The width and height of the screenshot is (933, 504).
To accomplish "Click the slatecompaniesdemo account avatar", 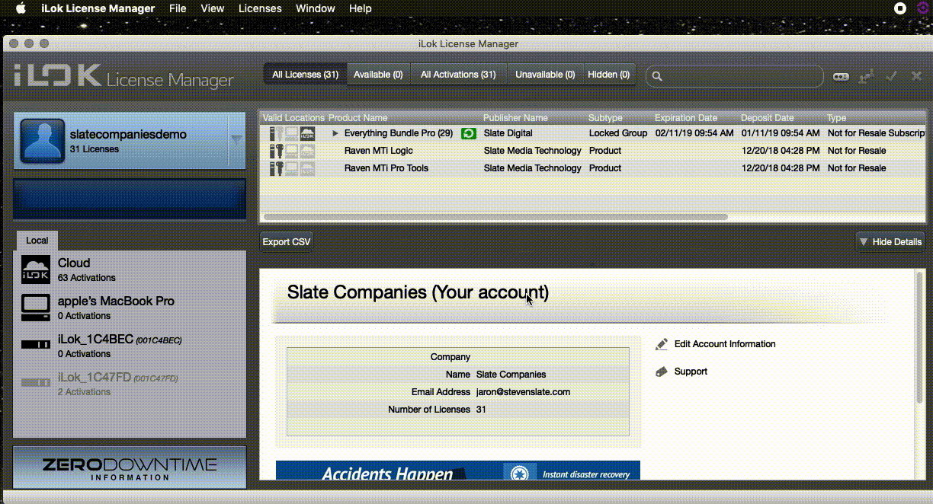I will (42, 141).
